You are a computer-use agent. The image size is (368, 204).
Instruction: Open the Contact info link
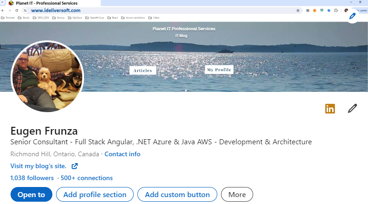(x=122, y=154)
